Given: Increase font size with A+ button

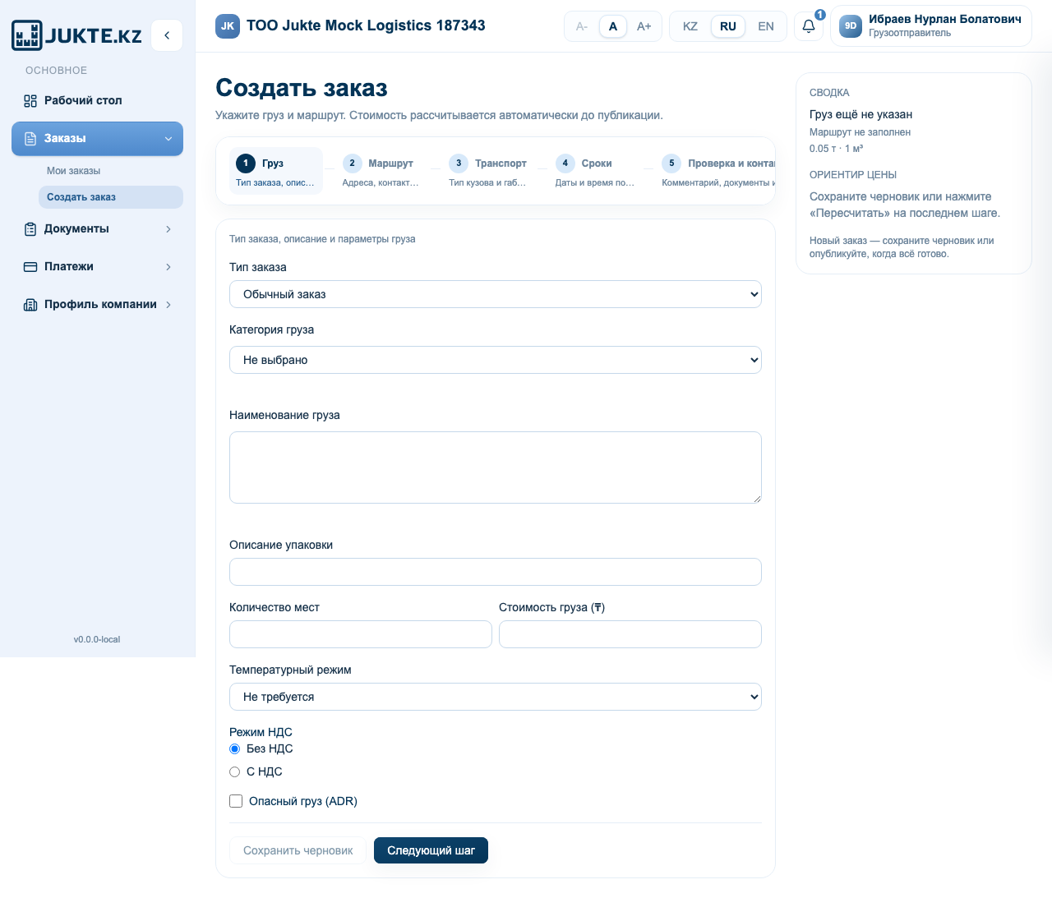Looking at the screenshot, I should click(644, 26).
